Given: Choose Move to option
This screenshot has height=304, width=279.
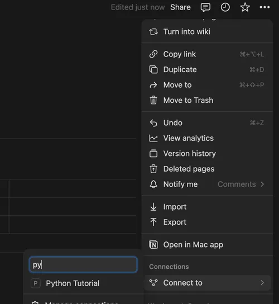Looking at the screenshot, I should click(x=207, y=85).
